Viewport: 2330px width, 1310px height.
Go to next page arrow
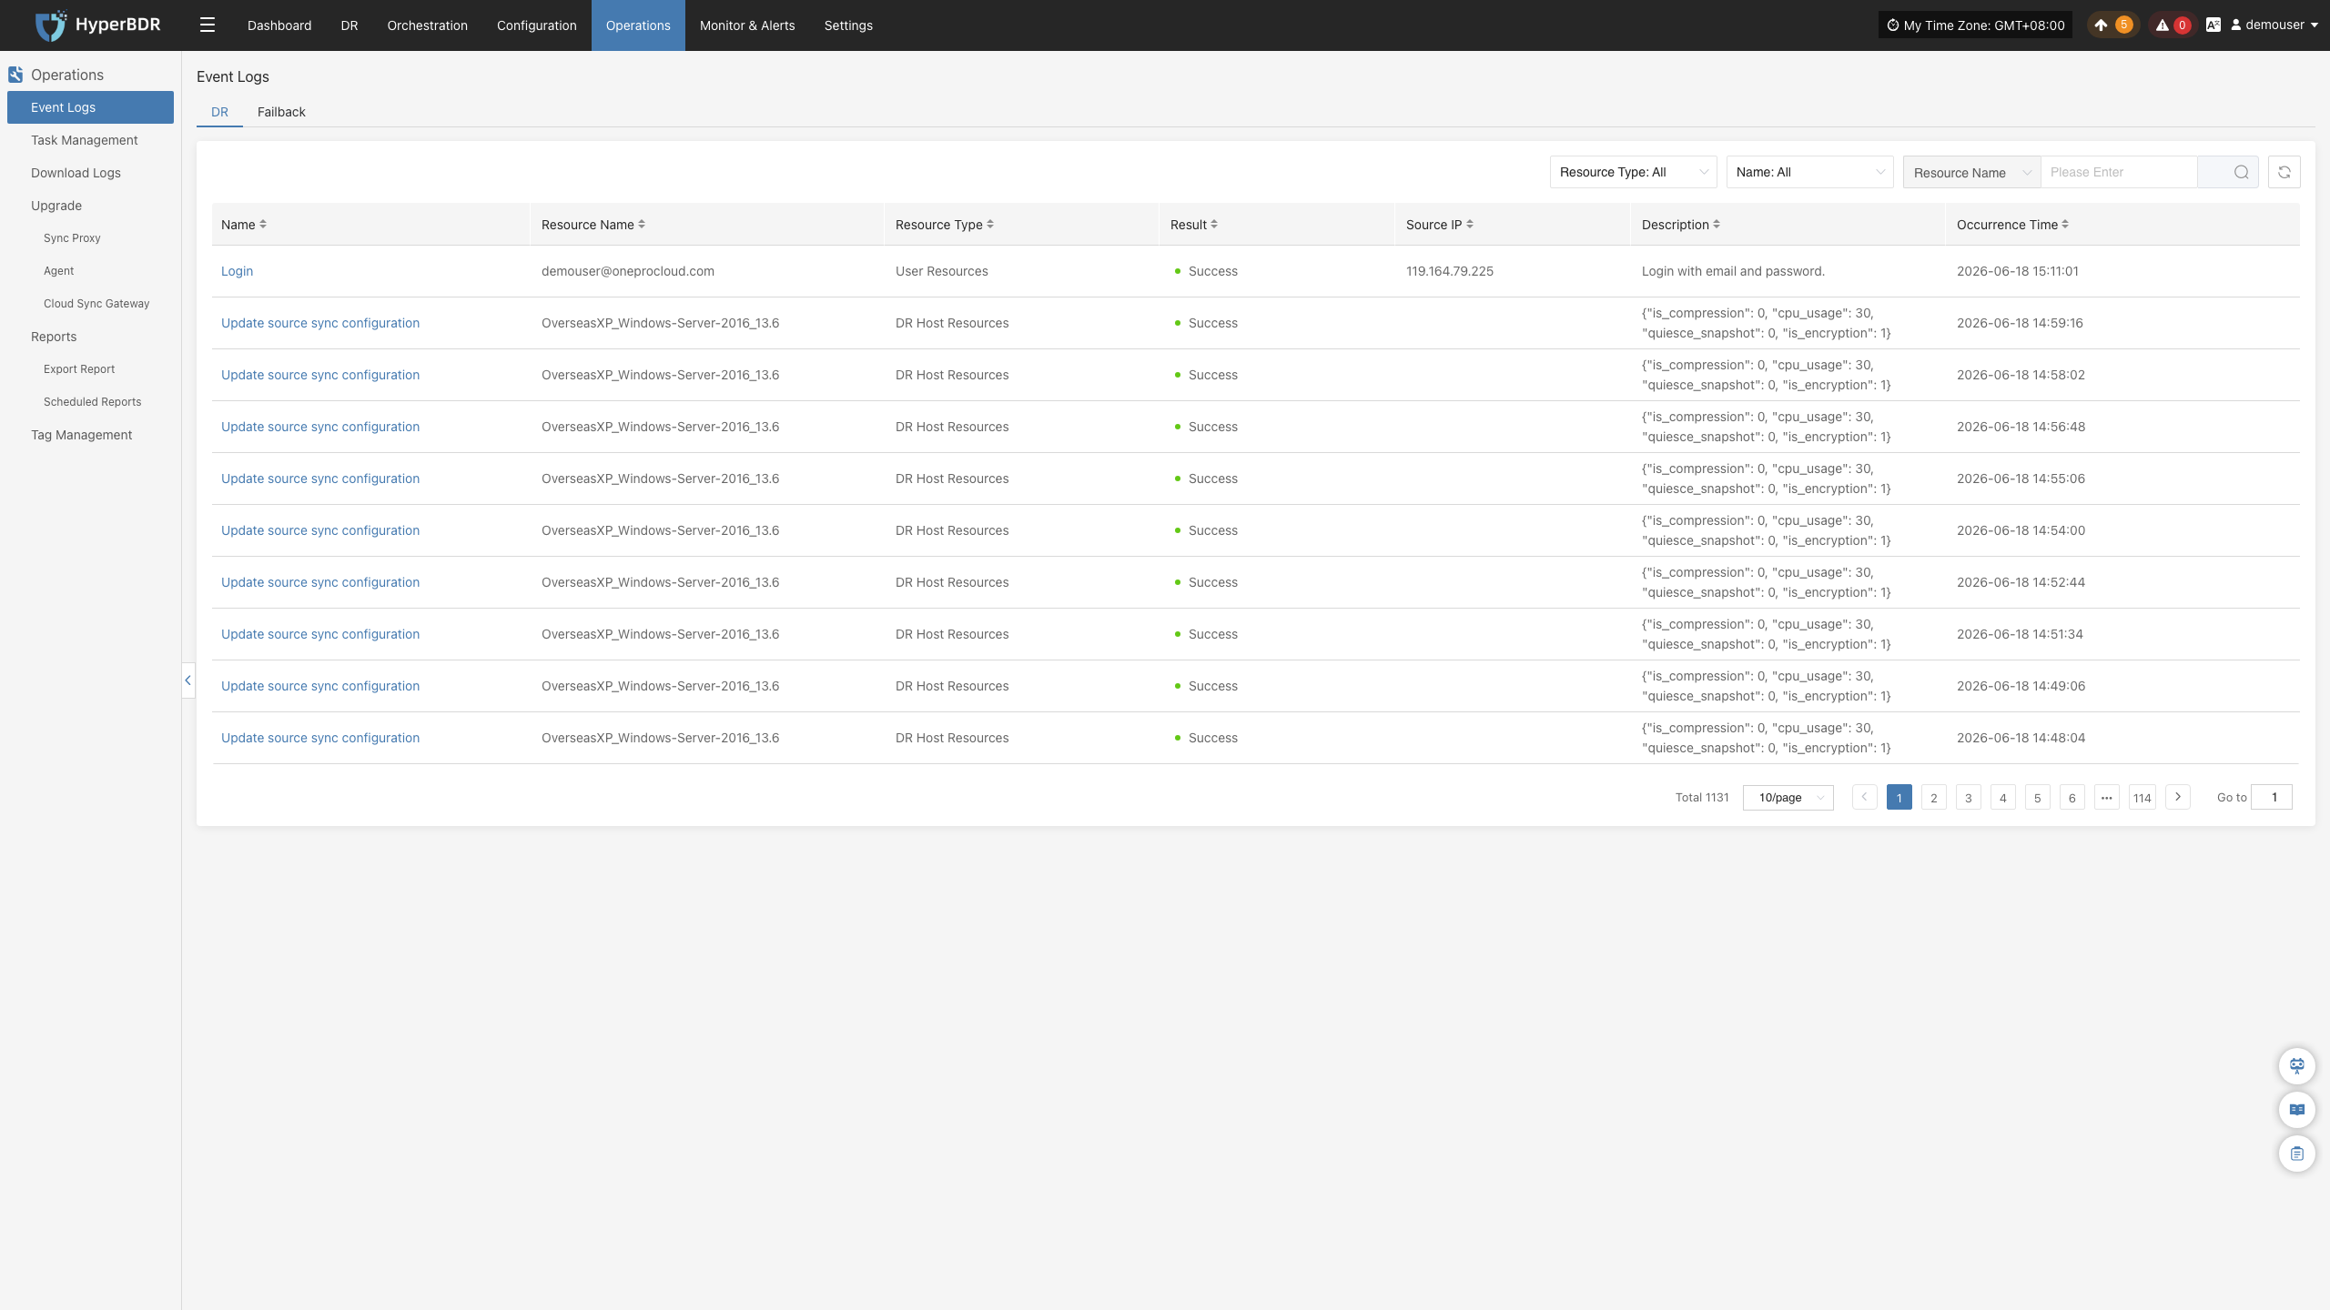pyautogui.click(x=2178, y=797)
